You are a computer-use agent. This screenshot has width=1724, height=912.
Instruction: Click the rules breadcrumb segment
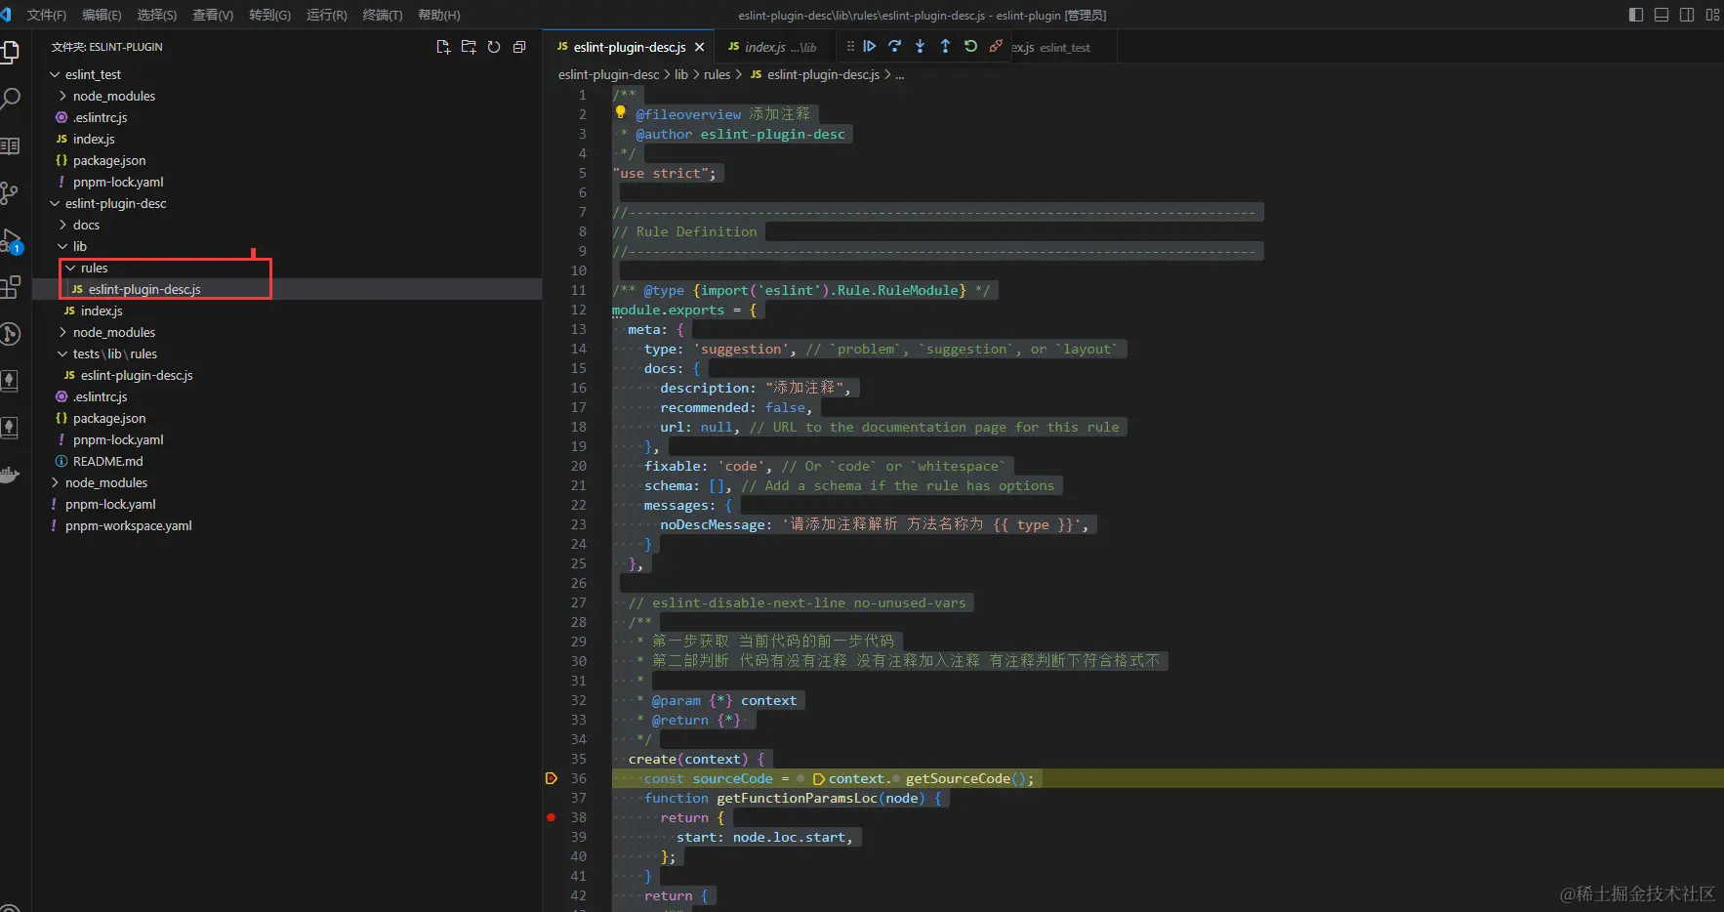coord(718,74)
